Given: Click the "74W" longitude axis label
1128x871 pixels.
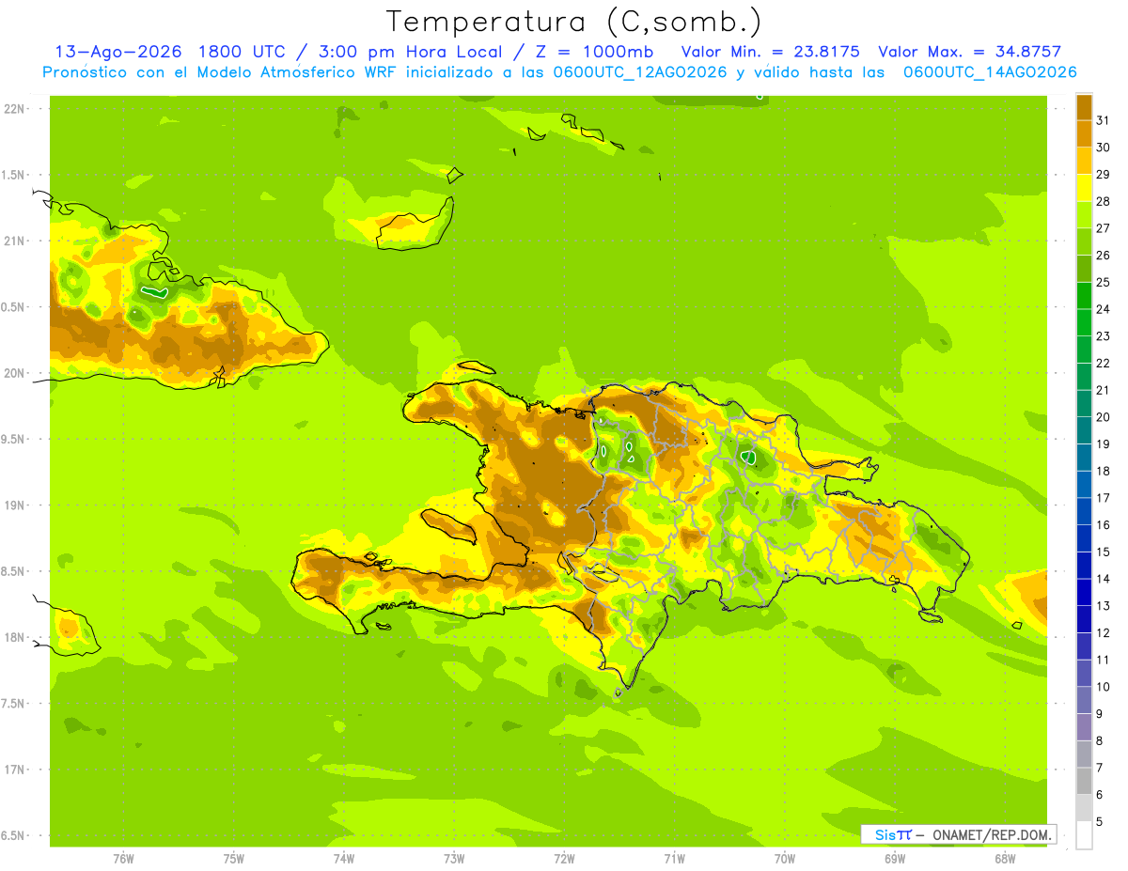Looking at the screenshot, I should tap(344, 859).
